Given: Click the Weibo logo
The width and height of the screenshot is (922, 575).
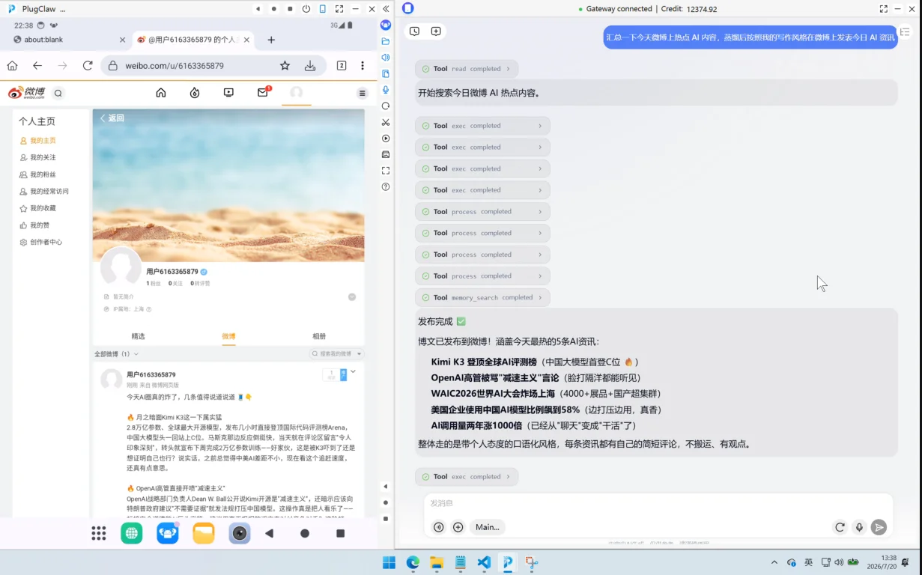Looking at the screenshot, I should [27, 93].
